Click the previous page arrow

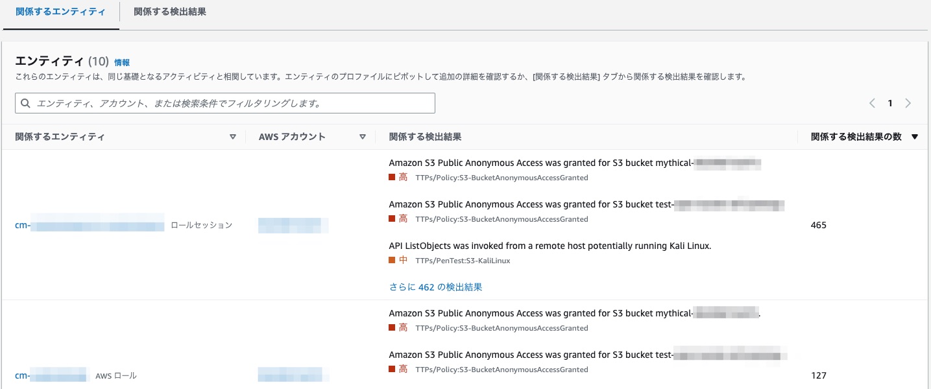(x=873, y=102)
